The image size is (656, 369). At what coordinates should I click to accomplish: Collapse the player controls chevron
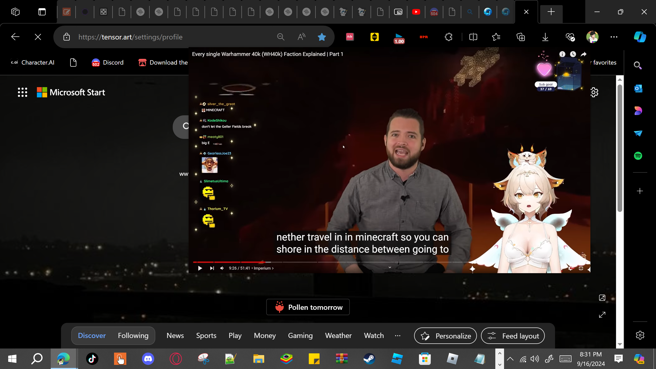(390, 267)
